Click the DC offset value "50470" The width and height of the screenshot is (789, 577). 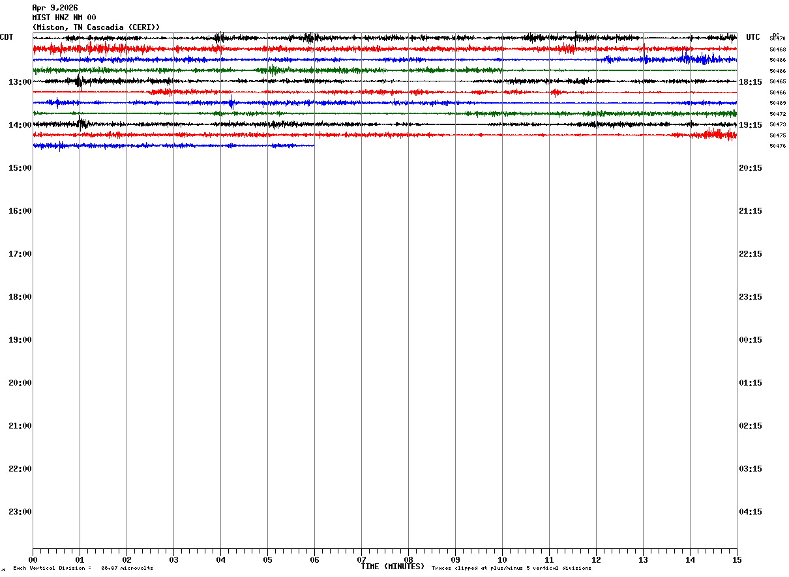pos(778,39)
